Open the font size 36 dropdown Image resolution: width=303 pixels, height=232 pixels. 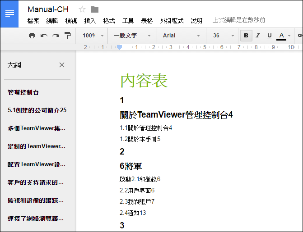(224, 36)
